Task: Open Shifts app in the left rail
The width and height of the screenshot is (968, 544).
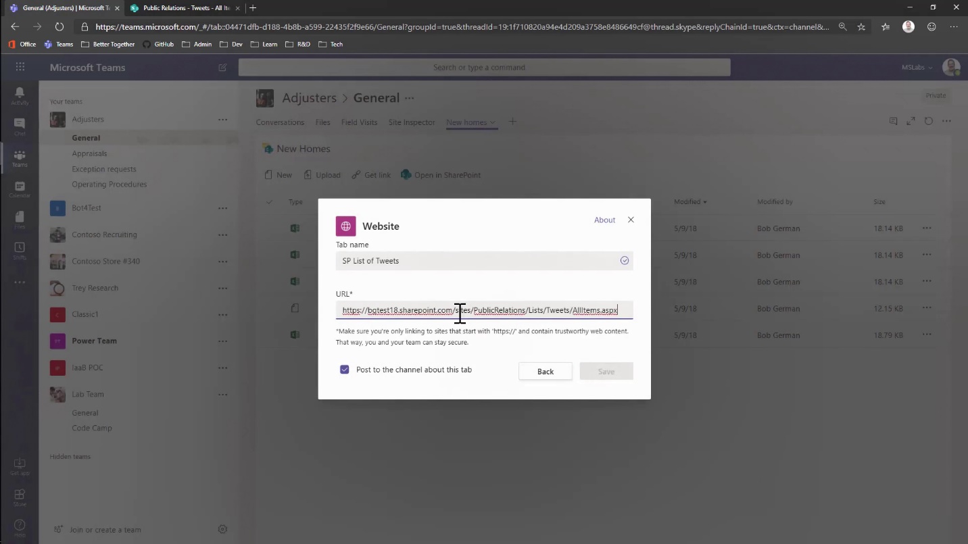Action: (x=20, y=251)
